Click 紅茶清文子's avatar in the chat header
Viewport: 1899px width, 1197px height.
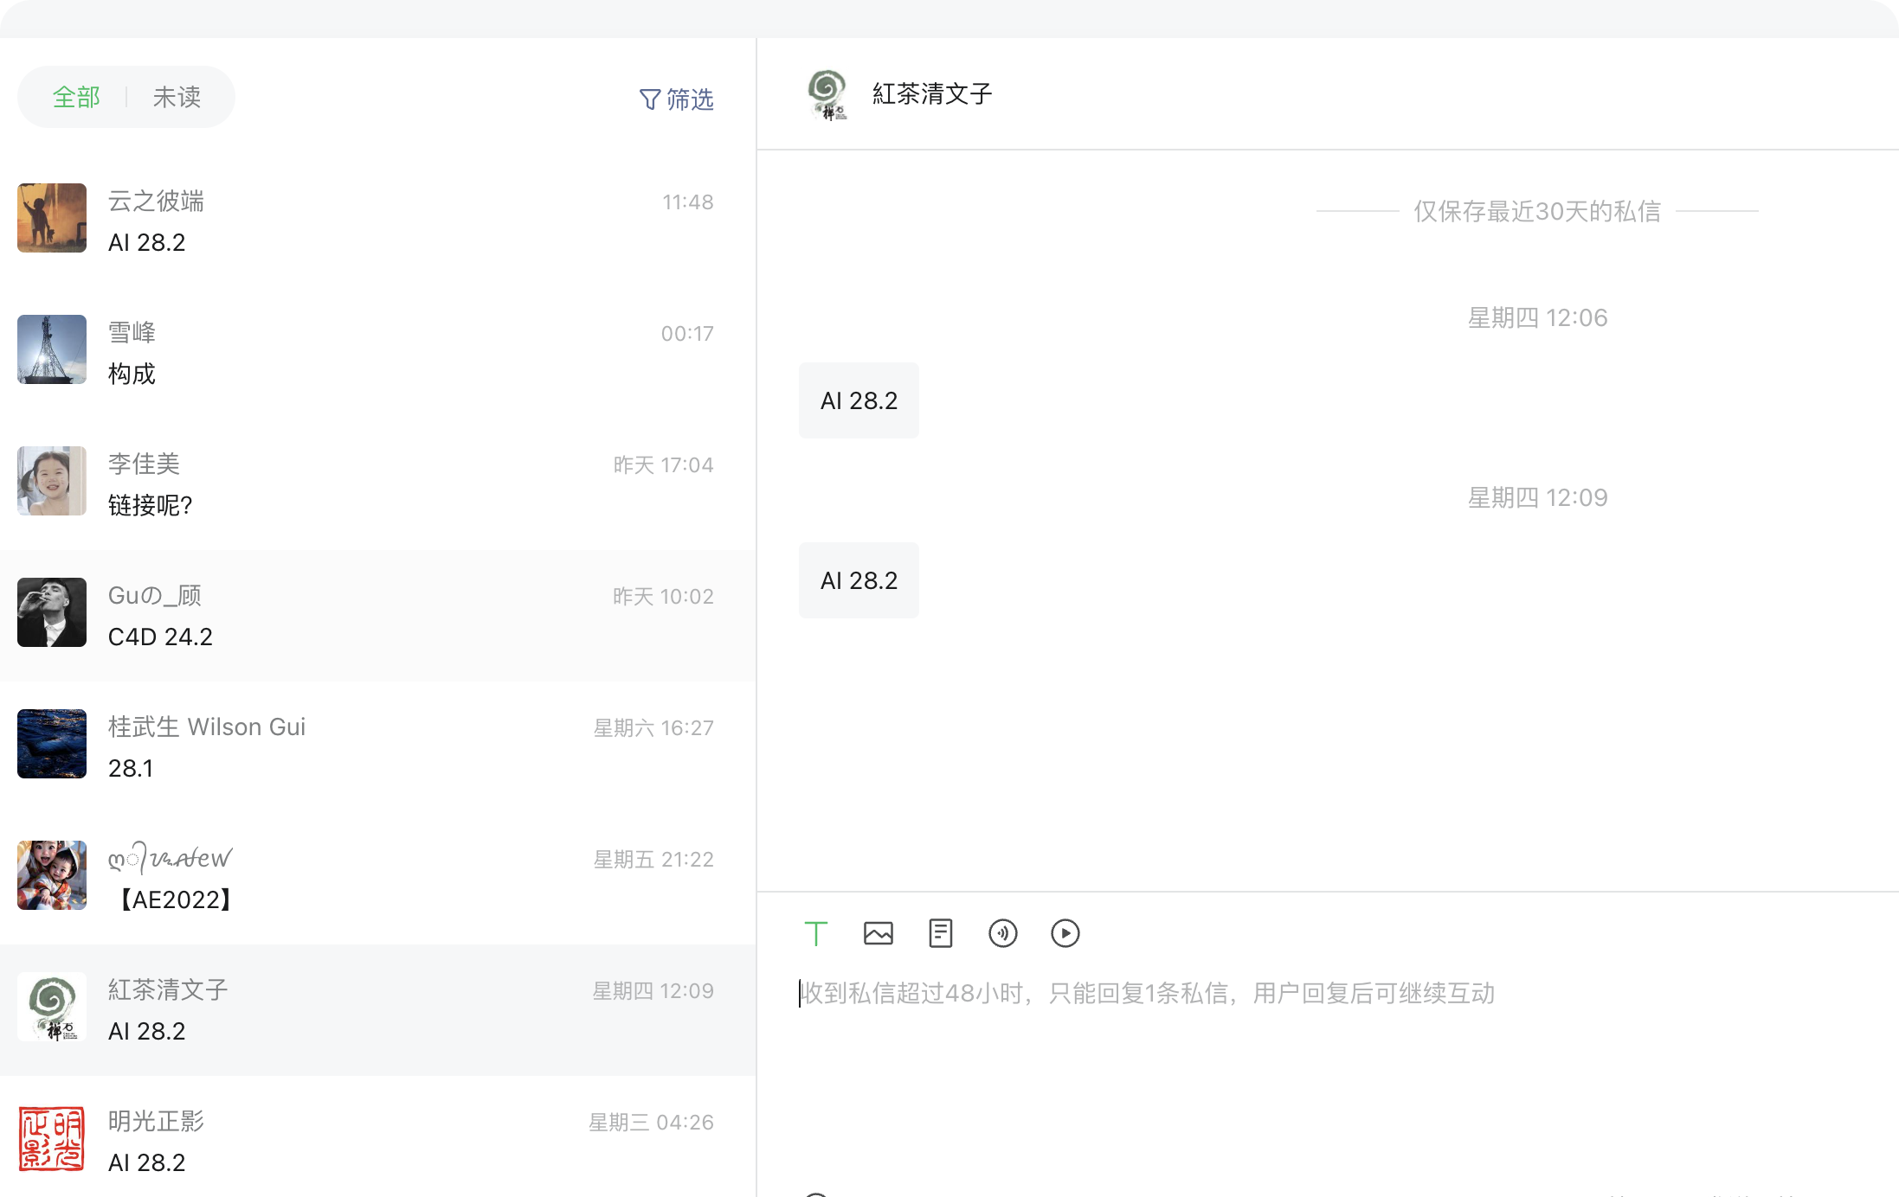(x=827, y=94)
